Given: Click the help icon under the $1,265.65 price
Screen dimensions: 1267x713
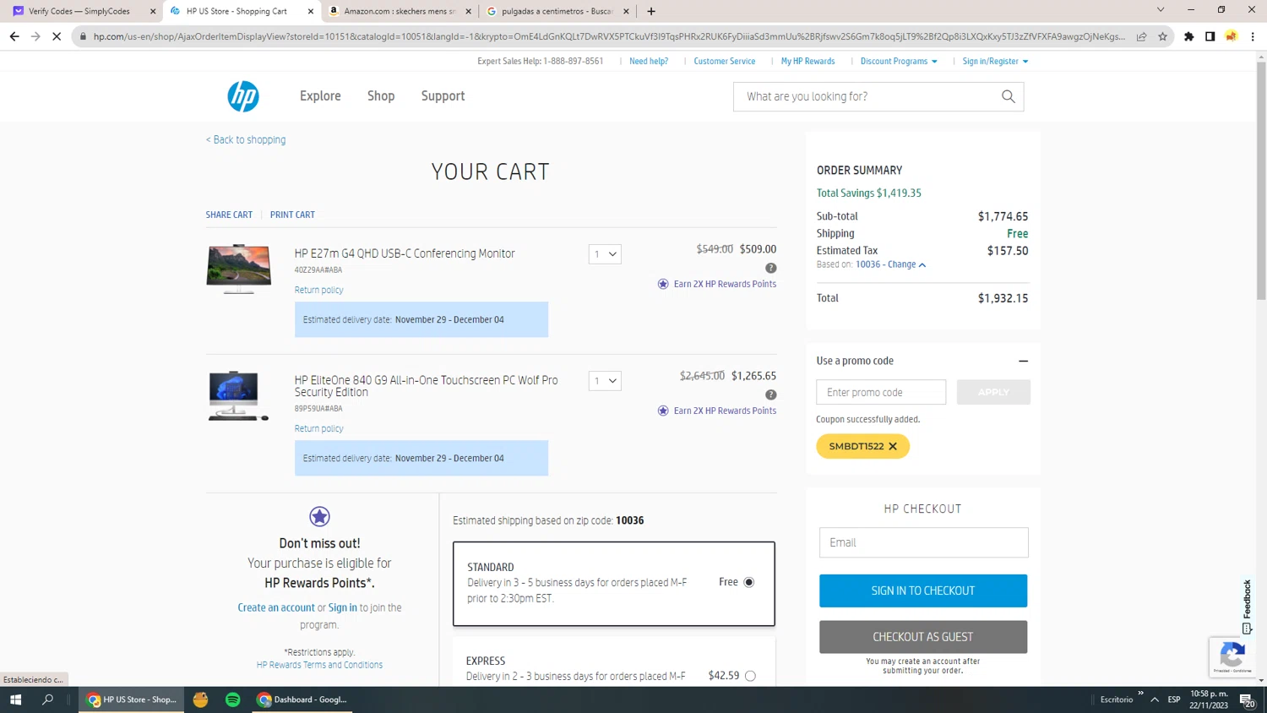Looking at the screenshot, I should (x=770, y=395).
